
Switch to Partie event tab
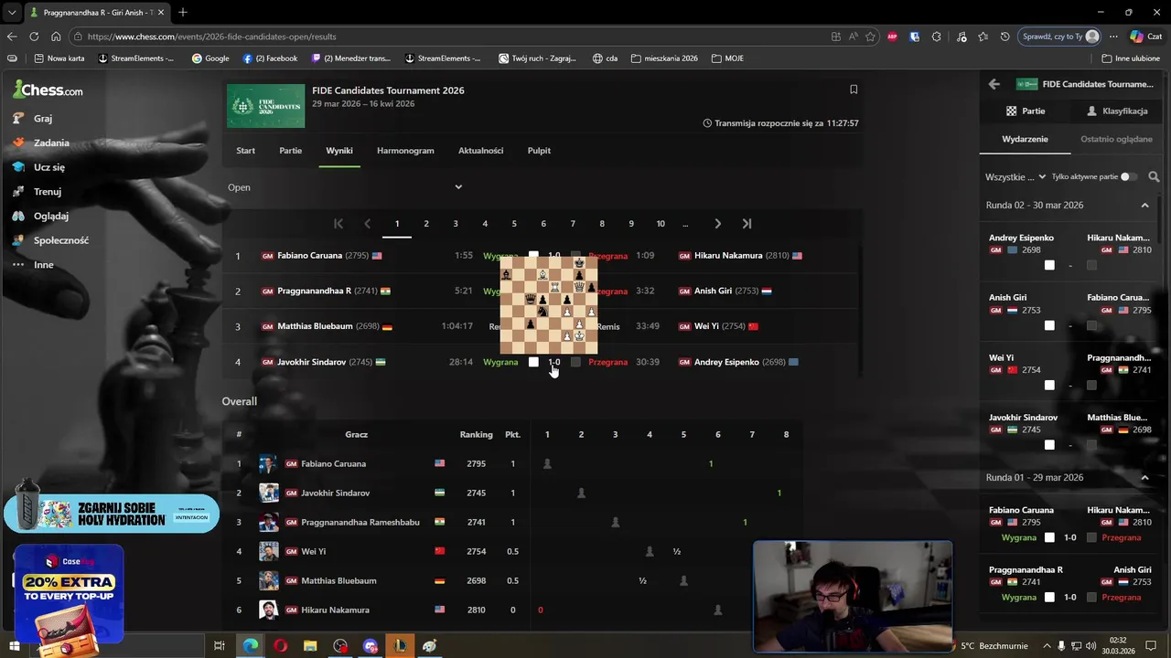click(290, 151)
